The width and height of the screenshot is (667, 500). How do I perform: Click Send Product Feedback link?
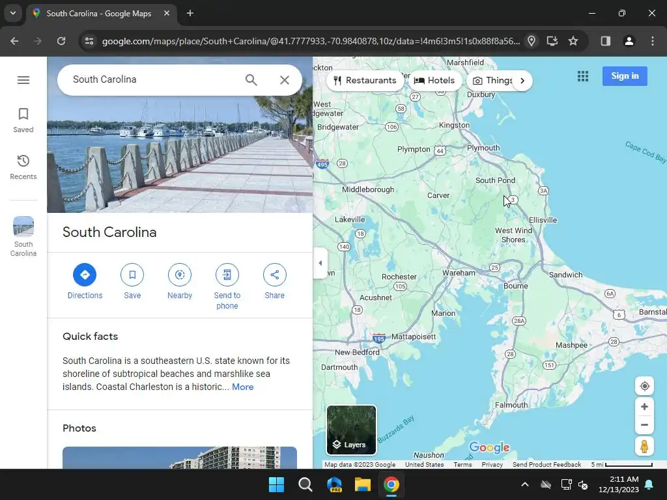(x=546, y=465)
